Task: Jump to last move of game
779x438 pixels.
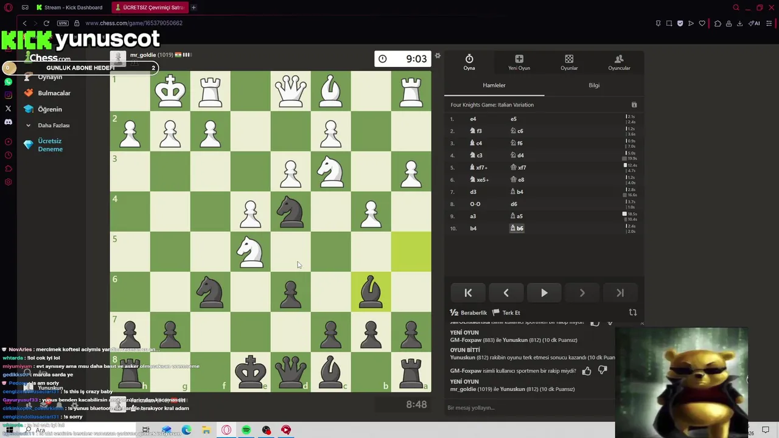Action: pyautogui.click(x=620, y=293)
